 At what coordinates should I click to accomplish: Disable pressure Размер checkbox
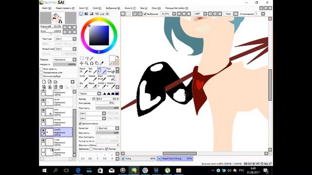(106, 149)
